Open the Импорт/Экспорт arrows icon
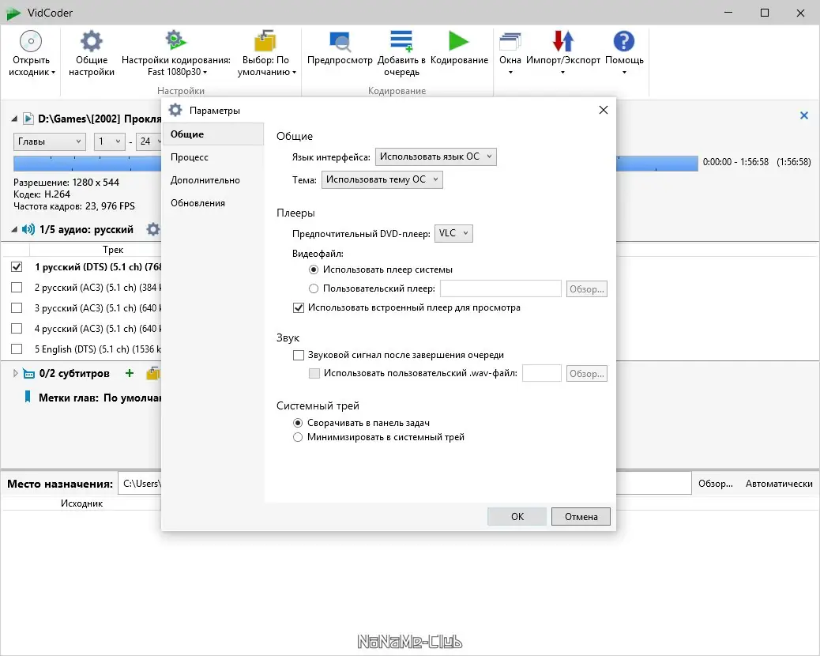 (563, 41)
